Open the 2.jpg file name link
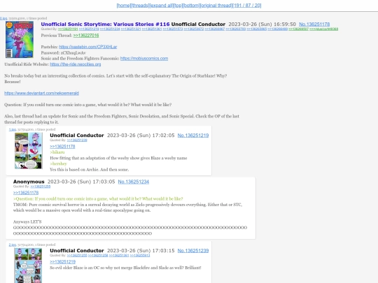378x283 pixels. [x=13, y=245]
